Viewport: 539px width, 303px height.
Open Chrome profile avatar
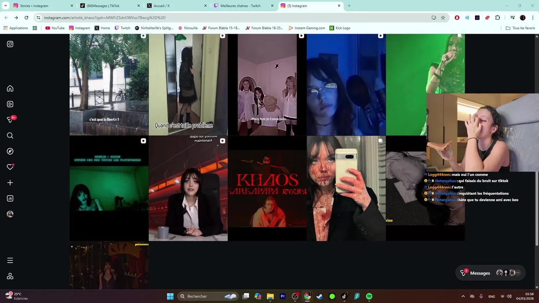pyautogui.click(x=523, y=18)
